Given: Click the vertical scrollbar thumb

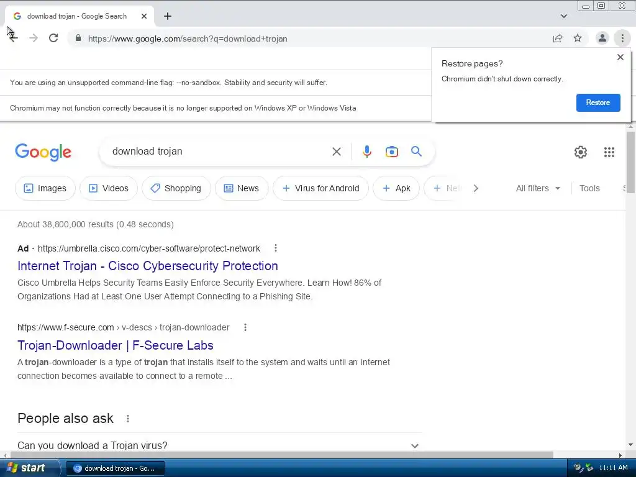Looking at the screenshot, I should pos(630,162).
